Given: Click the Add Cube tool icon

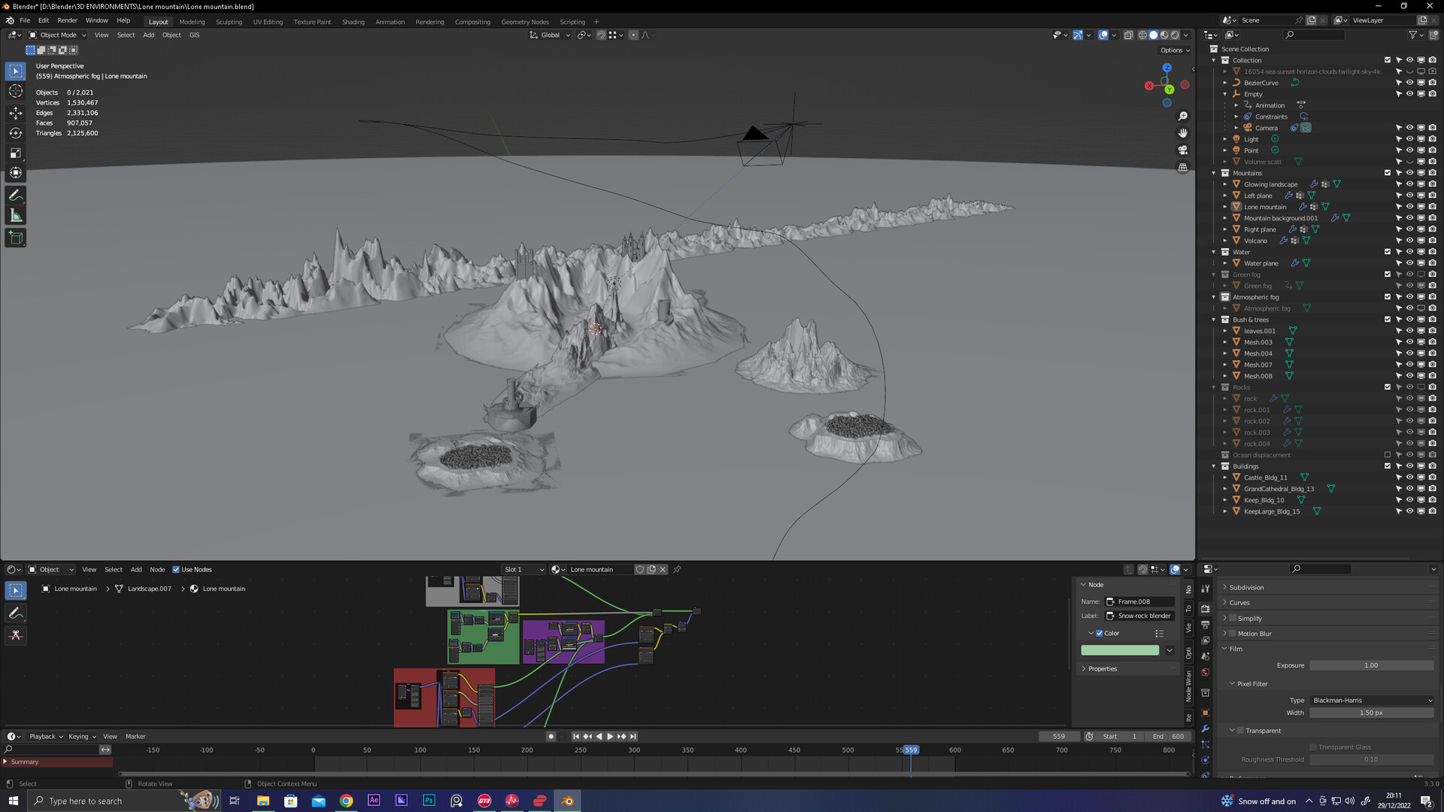Looking at the screenshot, I should click(16, 238).
